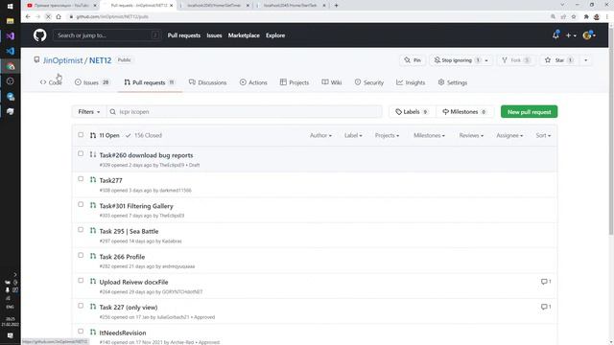The image size is (614, 345).
Task: Check the Task 227 (only view) checkbox
Action: (81, 306)
